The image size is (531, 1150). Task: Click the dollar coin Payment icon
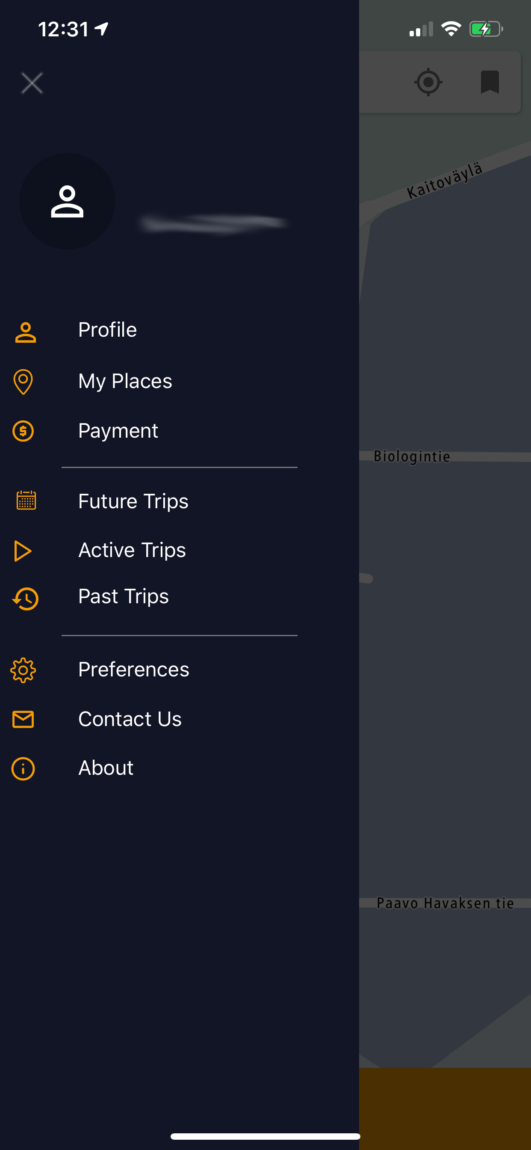tap(23, 431)
